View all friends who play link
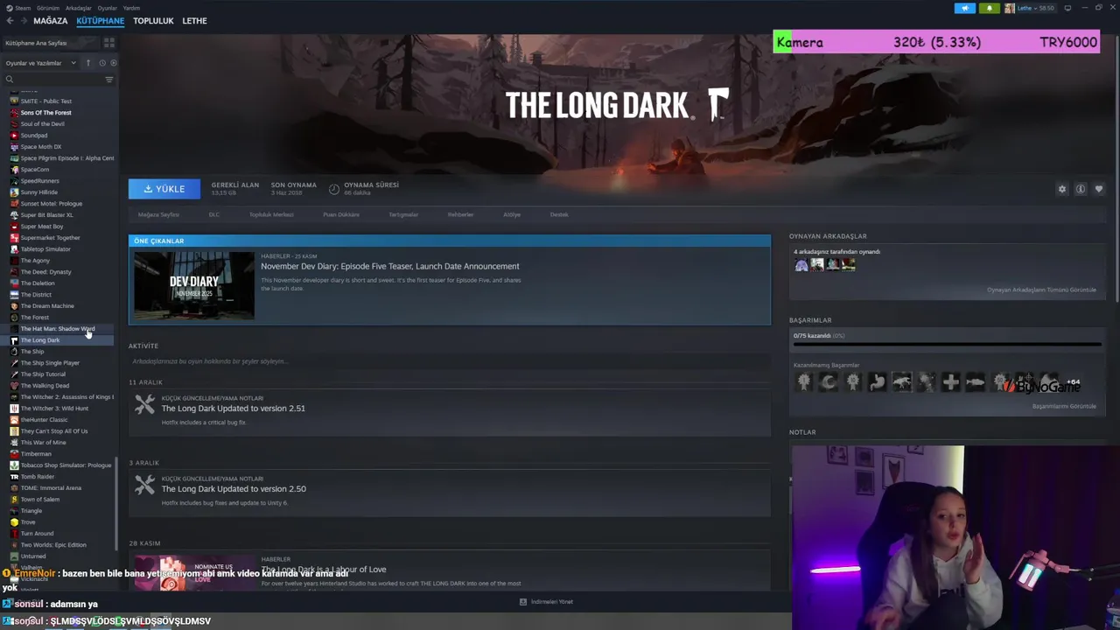The image size is (1120, 630). click(x=1041, y=290)
